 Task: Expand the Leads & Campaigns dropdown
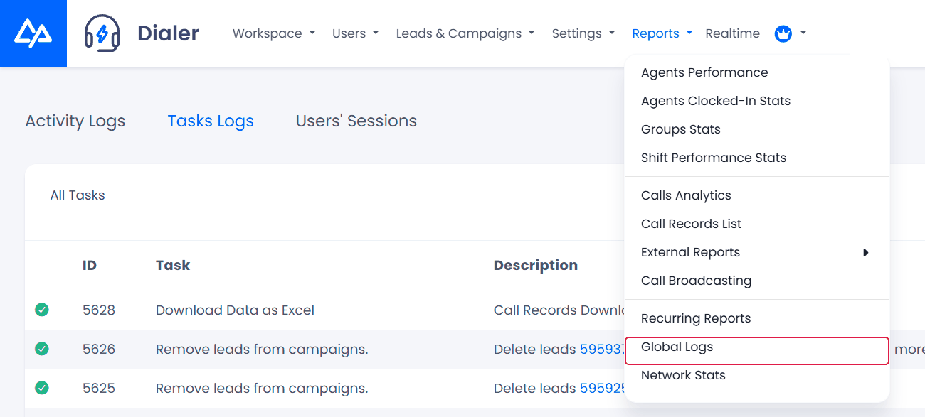(x=465, y=33)
